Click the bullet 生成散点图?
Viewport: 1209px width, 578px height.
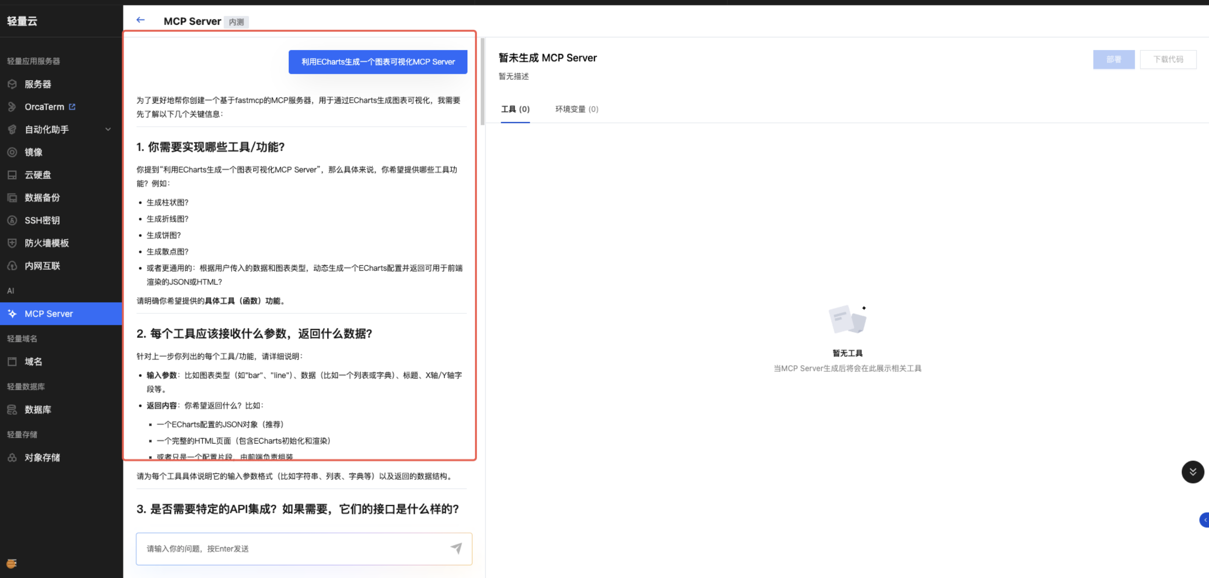click(x=167, y=252)
